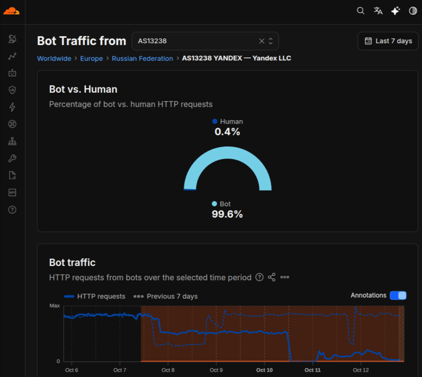Open the satellite dish sidebar icon
422x377 pixels.
click(x=12, y=39)
